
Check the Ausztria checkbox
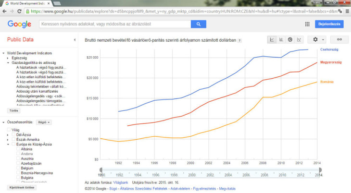(x=18, y=158)
